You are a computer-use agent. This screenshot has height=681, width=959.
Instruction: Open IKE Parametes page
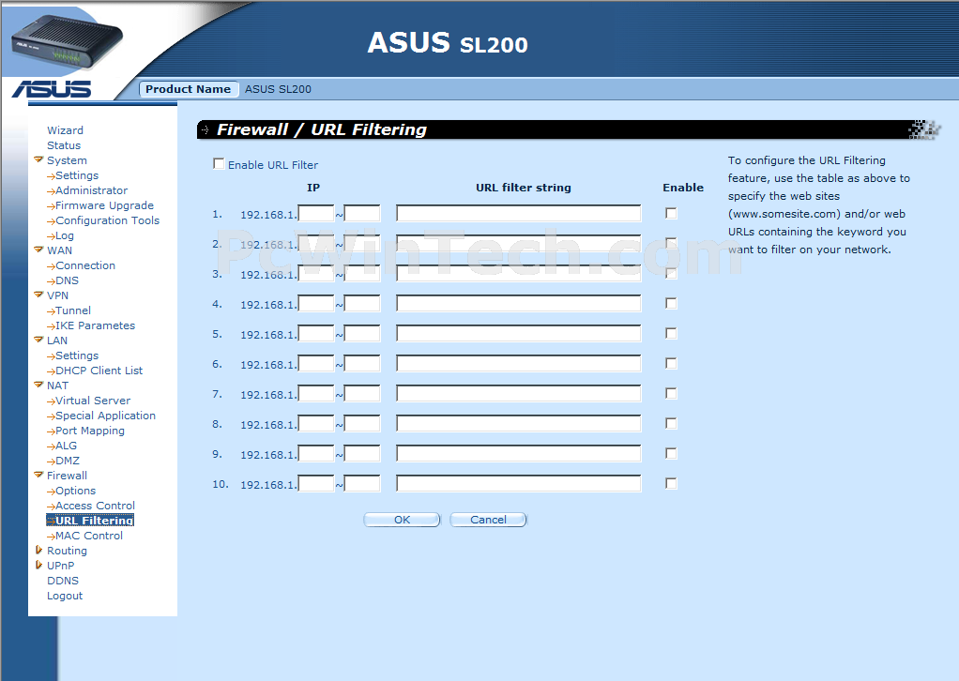95,325
